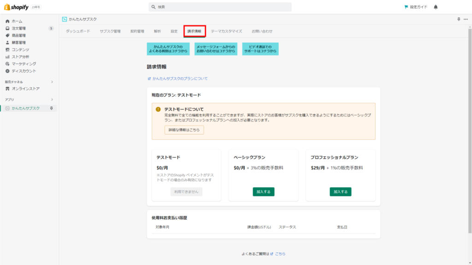The width and height of the screenshot is (472, 265).
Task: Open the テーマカスタマイズ tab
Action: coord(226,31)
